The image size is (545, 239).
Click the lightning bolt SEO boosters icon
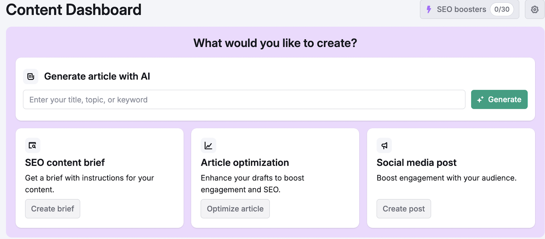(x=429, y=10)
